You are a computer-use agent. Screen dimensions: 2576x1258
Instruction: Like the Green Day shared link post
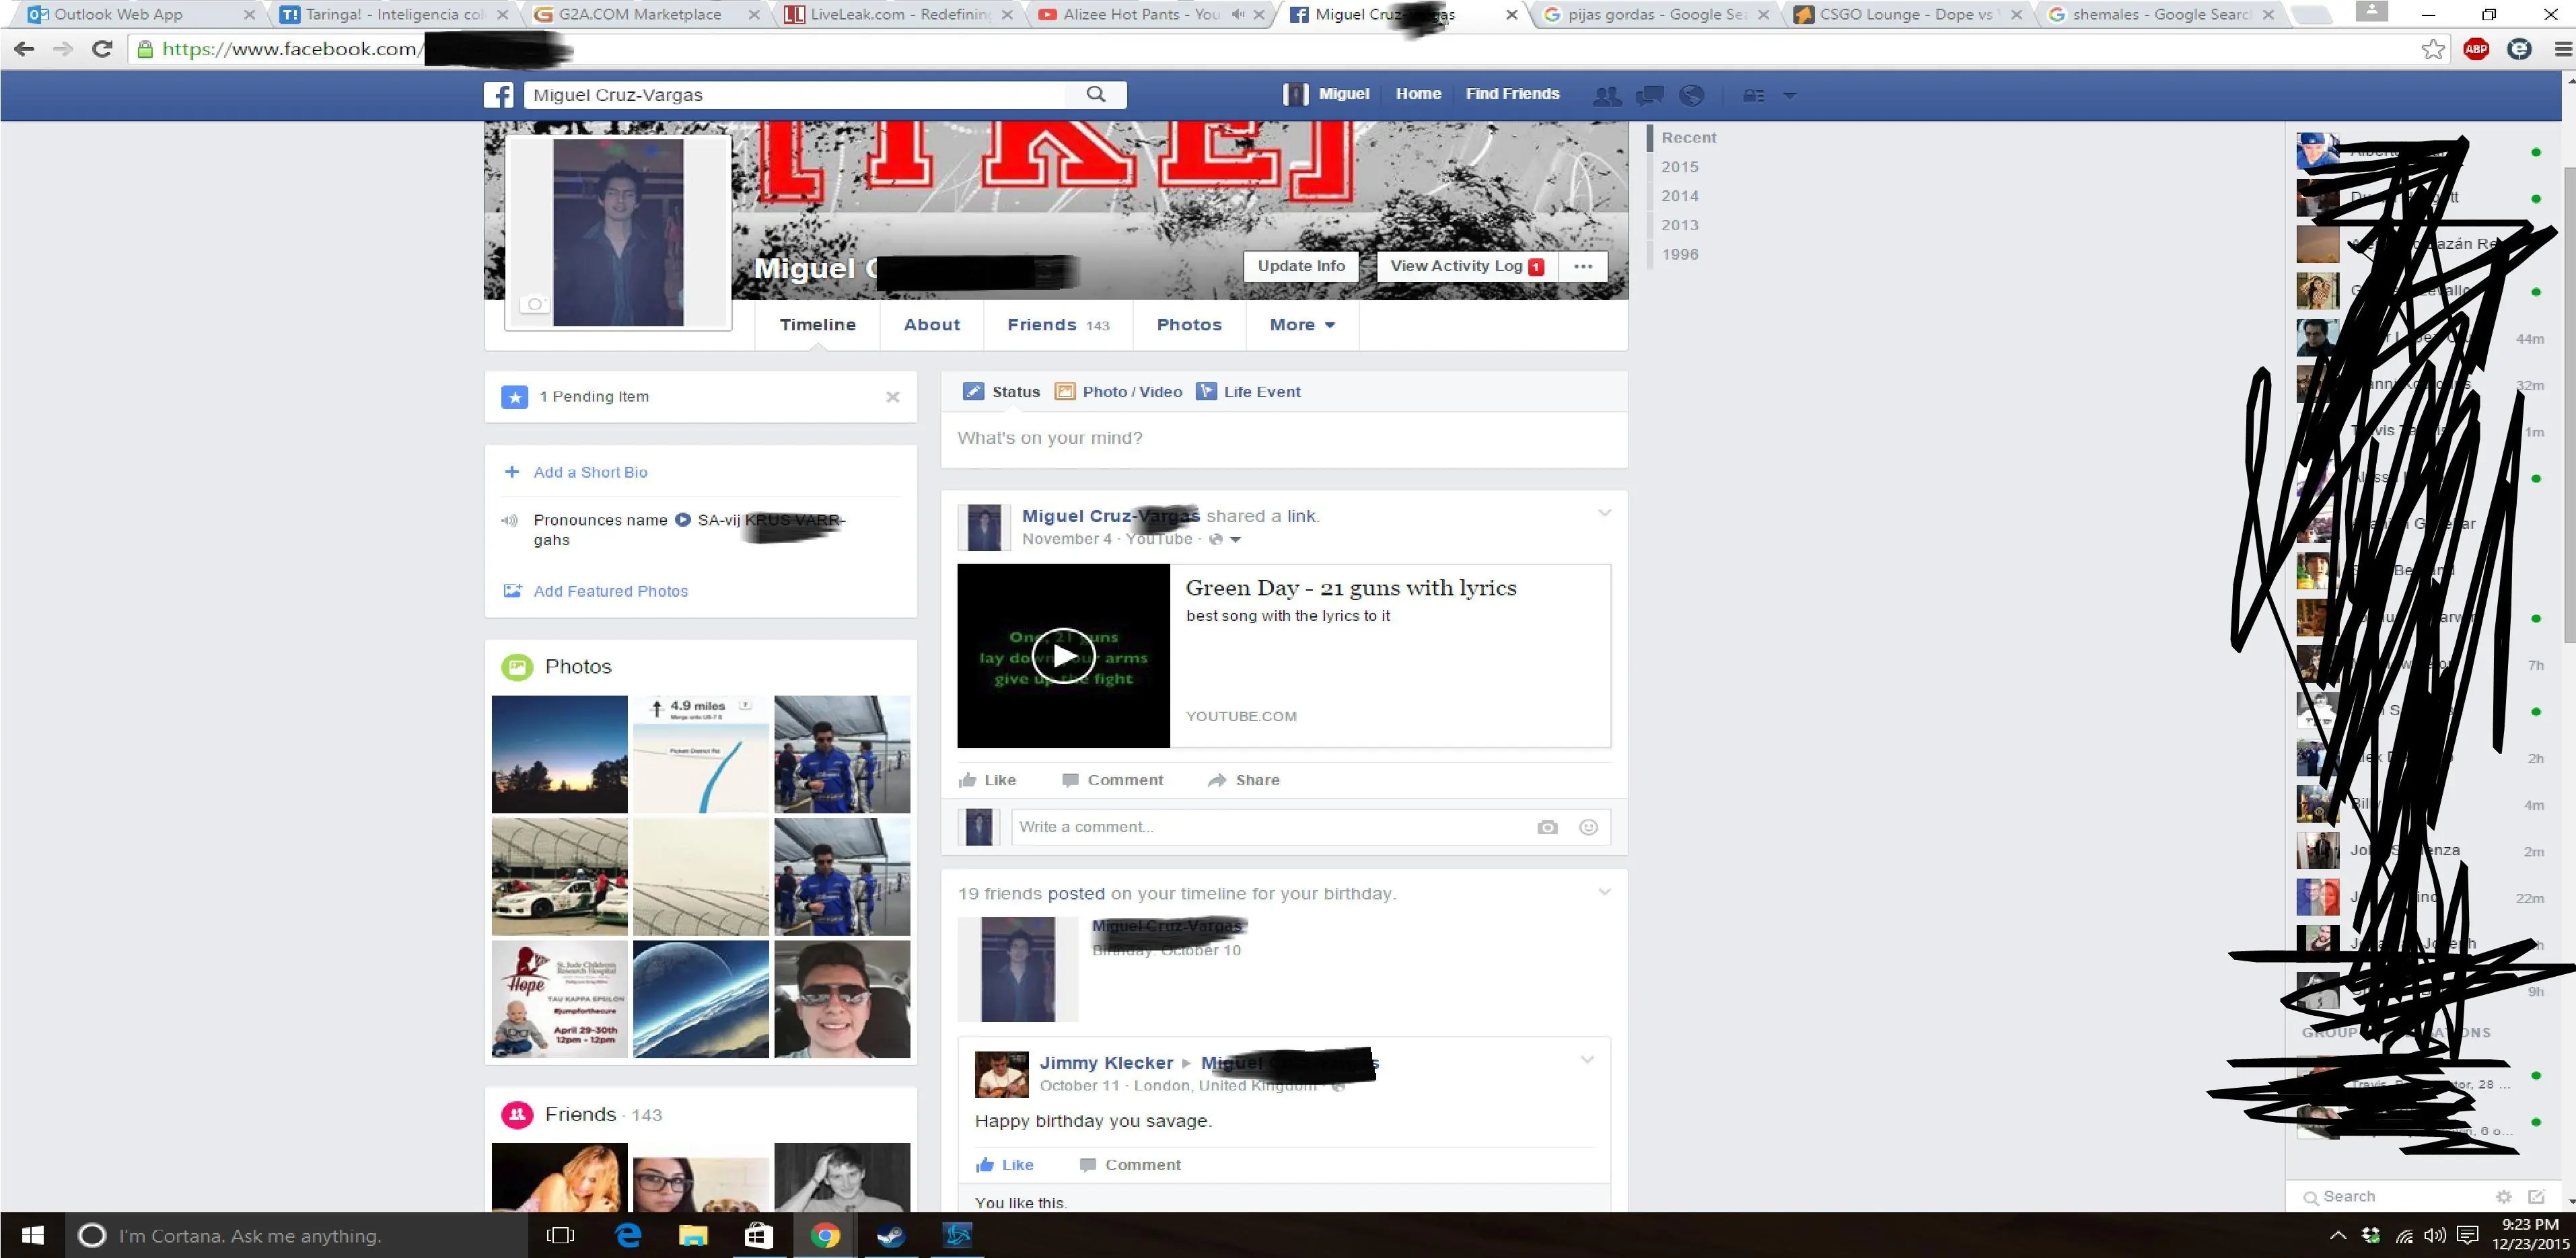click(987, 780)
